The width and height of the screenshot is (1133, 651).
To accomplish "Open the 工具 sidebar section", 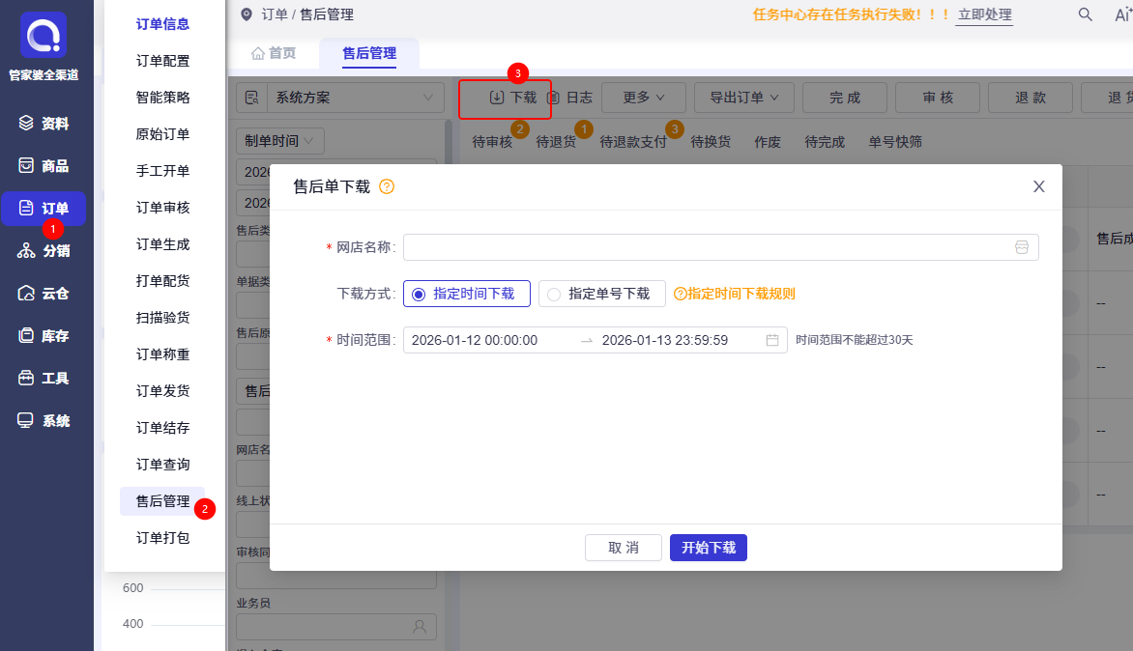I will coord(44,379).
